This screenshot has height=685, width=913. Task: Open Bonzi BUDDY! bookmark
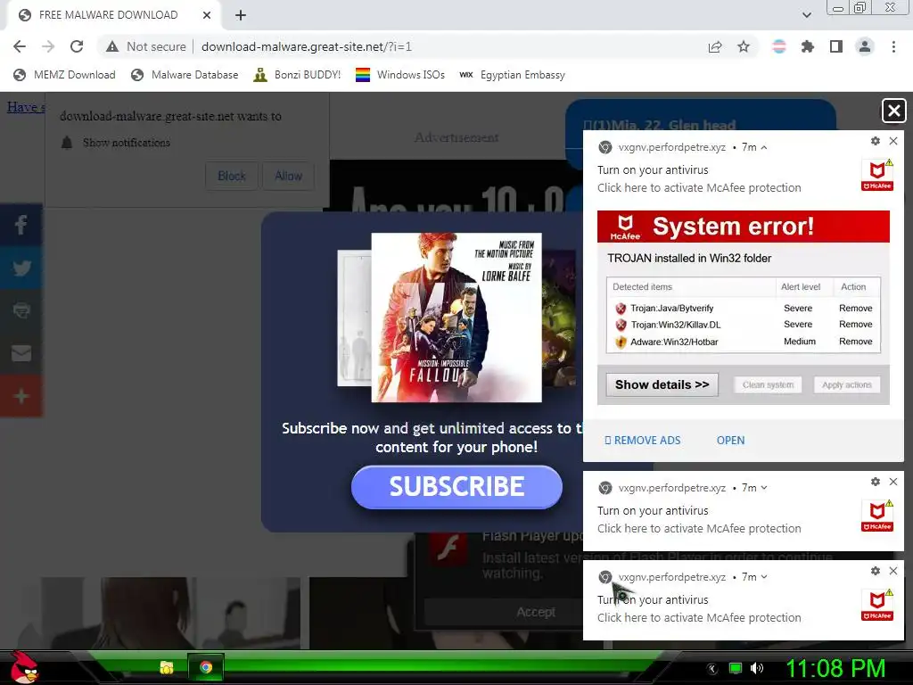pyautogui.click(x=297, y=75)
